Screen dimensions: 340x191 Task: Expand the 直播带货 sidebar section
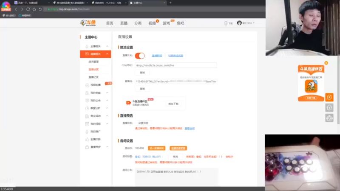[107, 147]
